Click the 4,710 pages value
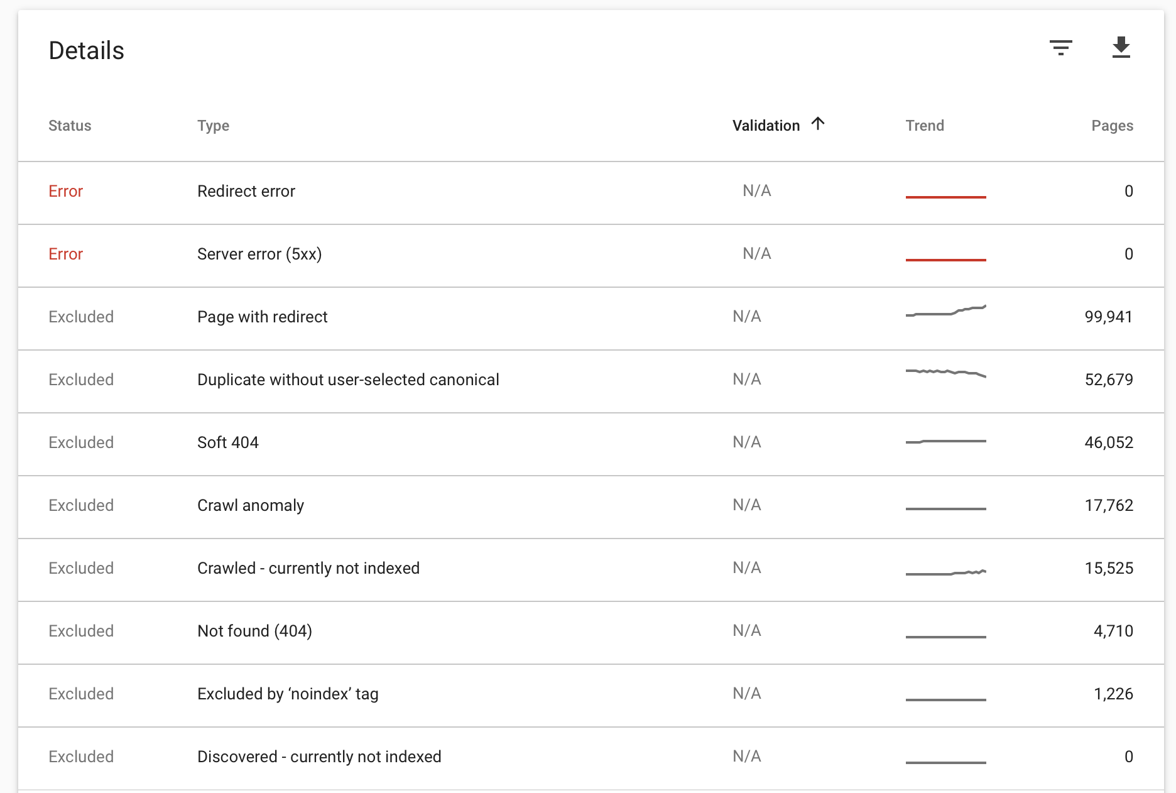Screen dimensions: 1176x793 [1113, 631]
